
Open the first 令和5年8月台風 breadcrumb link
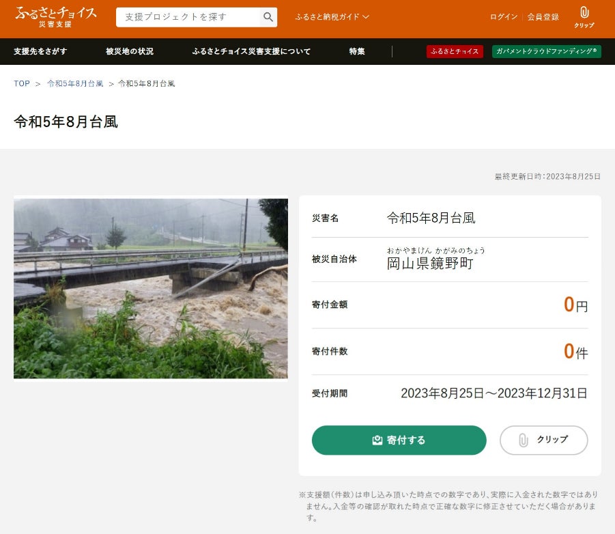(75, 83)
